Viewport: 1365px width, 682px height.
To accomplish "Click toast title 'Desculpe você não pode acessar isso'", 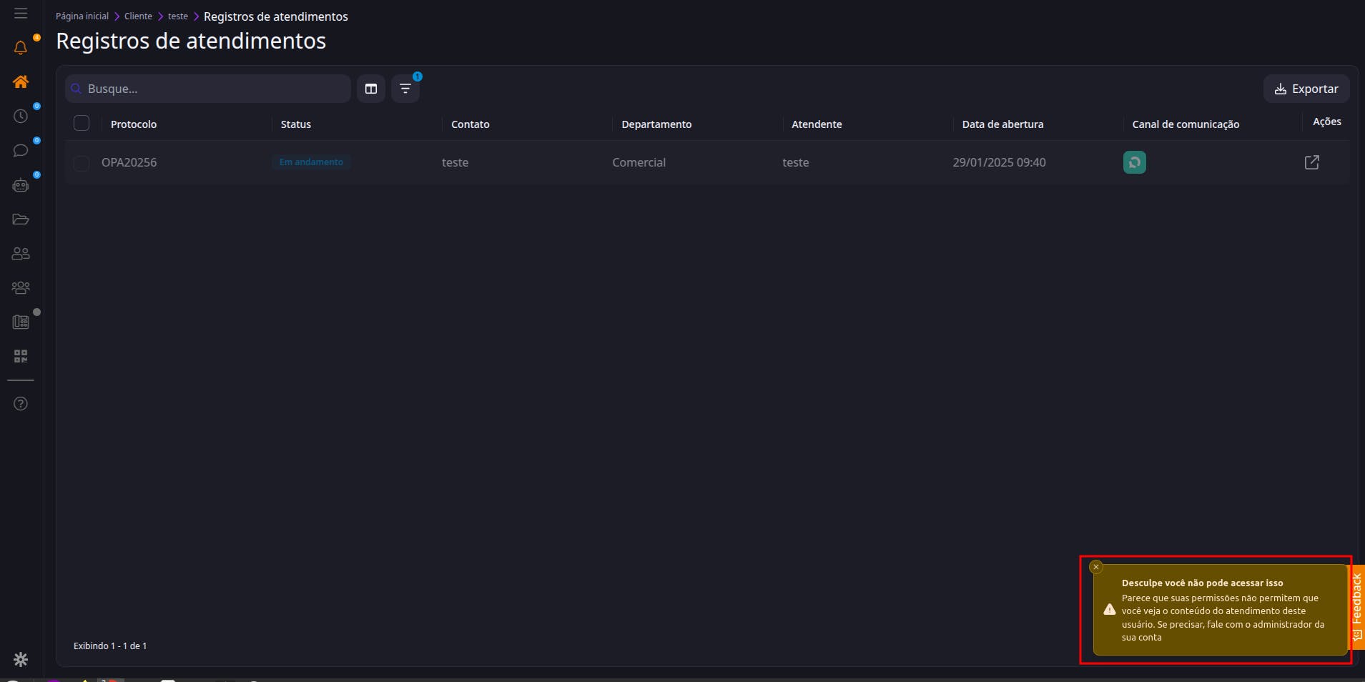I will pyautogui.click(x=1202, y=583).
